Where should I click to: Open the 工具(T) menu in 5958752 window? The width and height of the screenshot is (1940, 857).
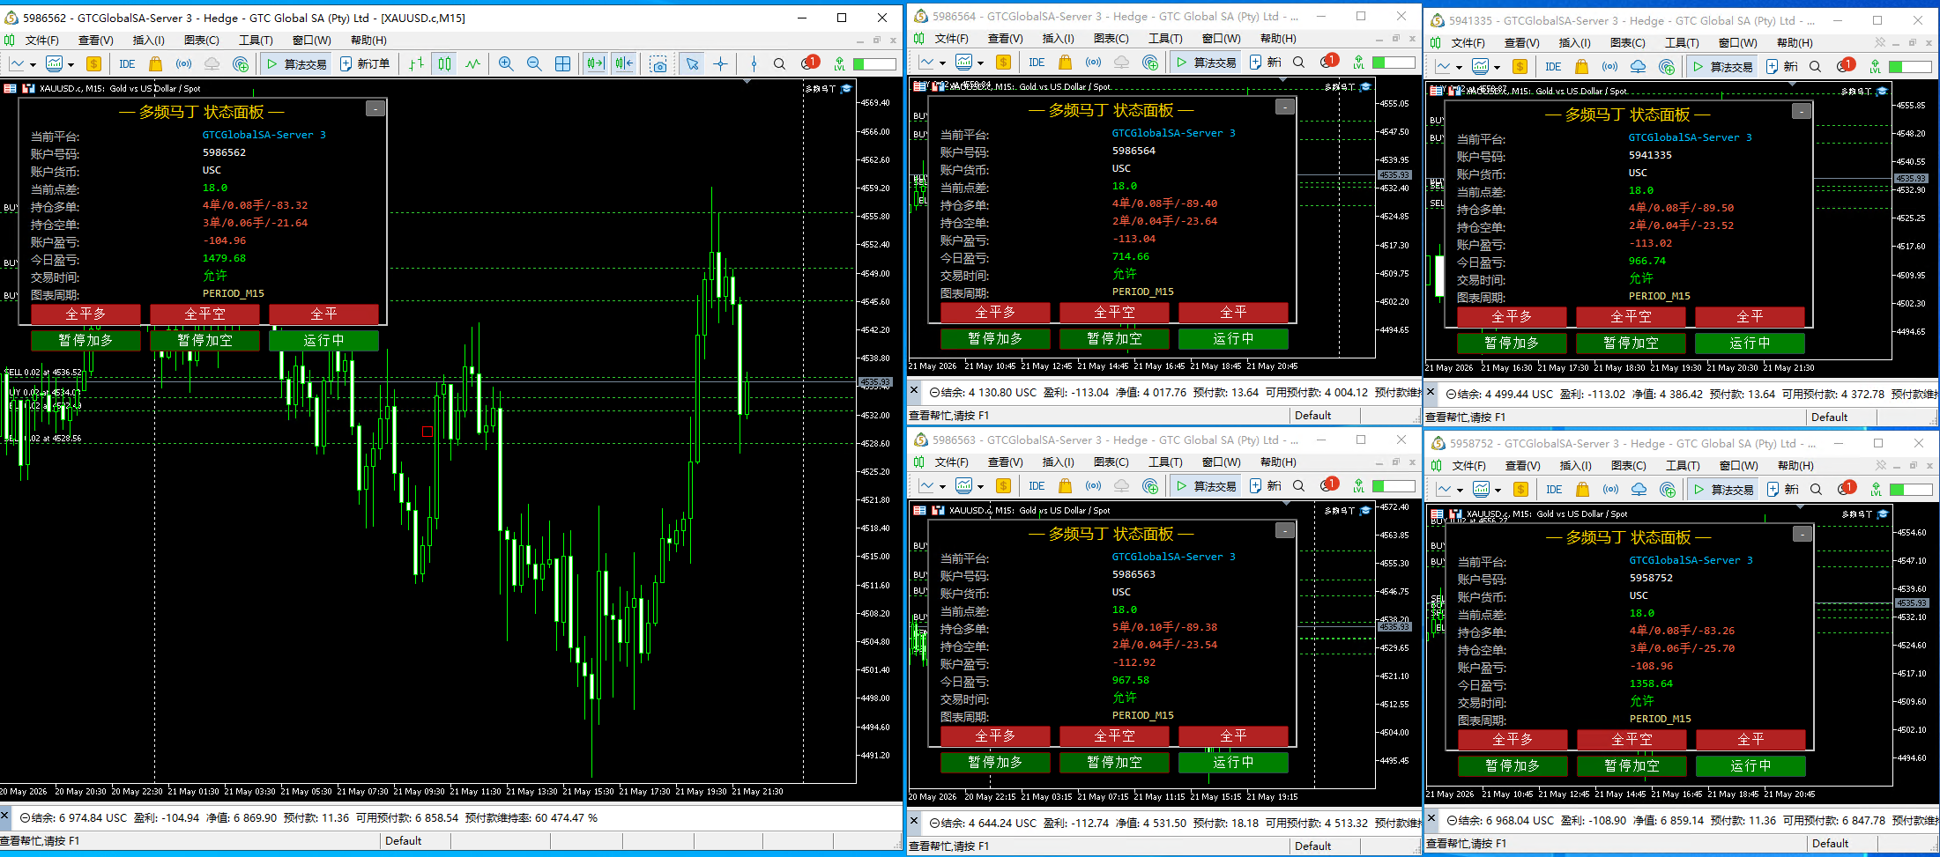click(1683, 466)
